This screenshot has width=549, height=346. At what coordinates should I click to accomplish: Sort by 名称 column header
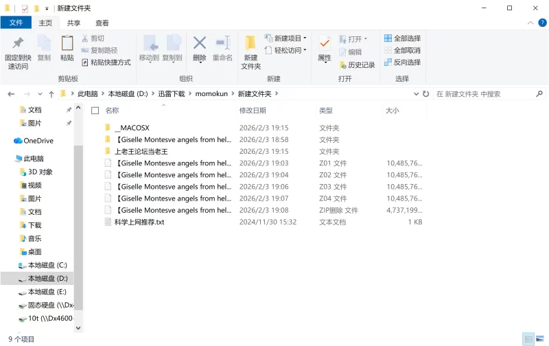113,111
